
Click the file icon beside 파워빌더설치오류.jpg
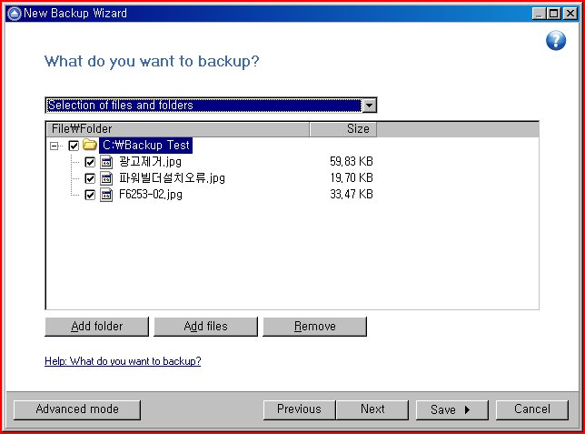click(106, 178)
